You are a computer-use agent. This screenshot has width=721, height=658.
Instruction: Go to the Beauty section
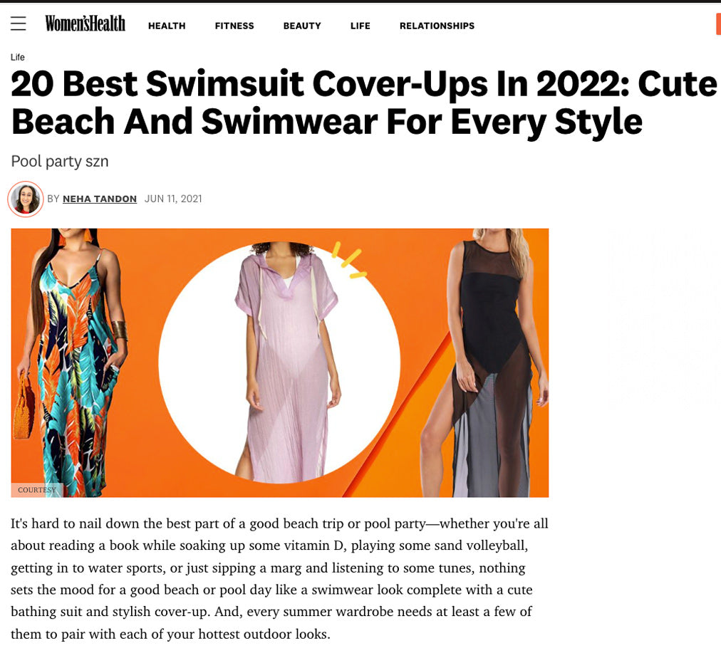[302, 26]
